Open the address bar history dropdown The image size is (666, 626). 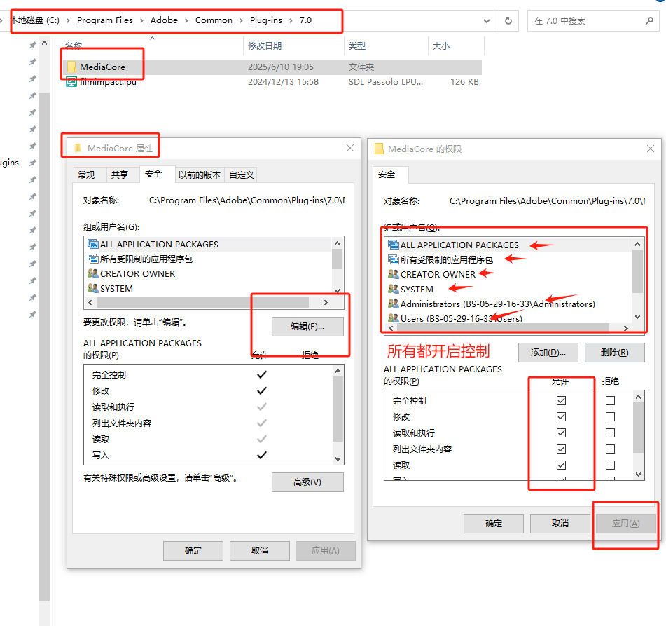coord(487,21)
